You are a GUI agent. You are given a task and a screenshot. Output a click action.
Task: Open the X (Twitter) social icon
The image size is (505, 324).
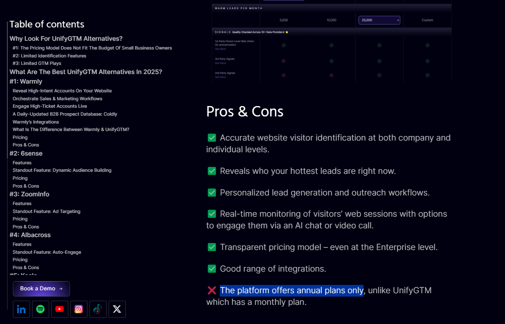117,309
